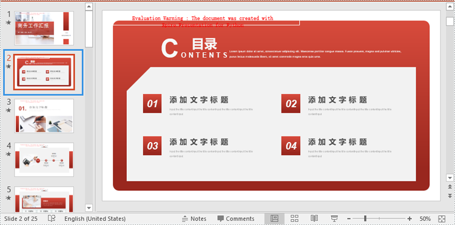Click thumbnail pane scroll up arrow

[x=89, y=7]
